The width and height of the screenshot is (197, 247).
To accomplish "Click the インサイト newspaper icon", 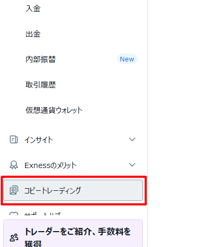I will [x=14, y=139].
